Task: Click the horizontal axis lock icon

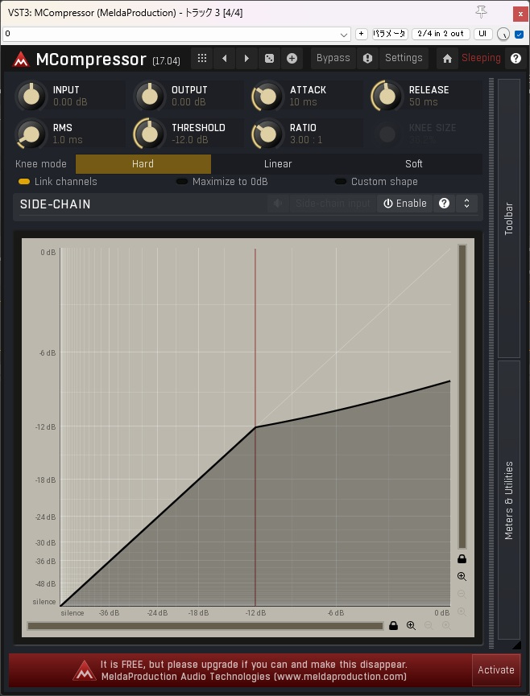Action: click(x=393, y=626)
